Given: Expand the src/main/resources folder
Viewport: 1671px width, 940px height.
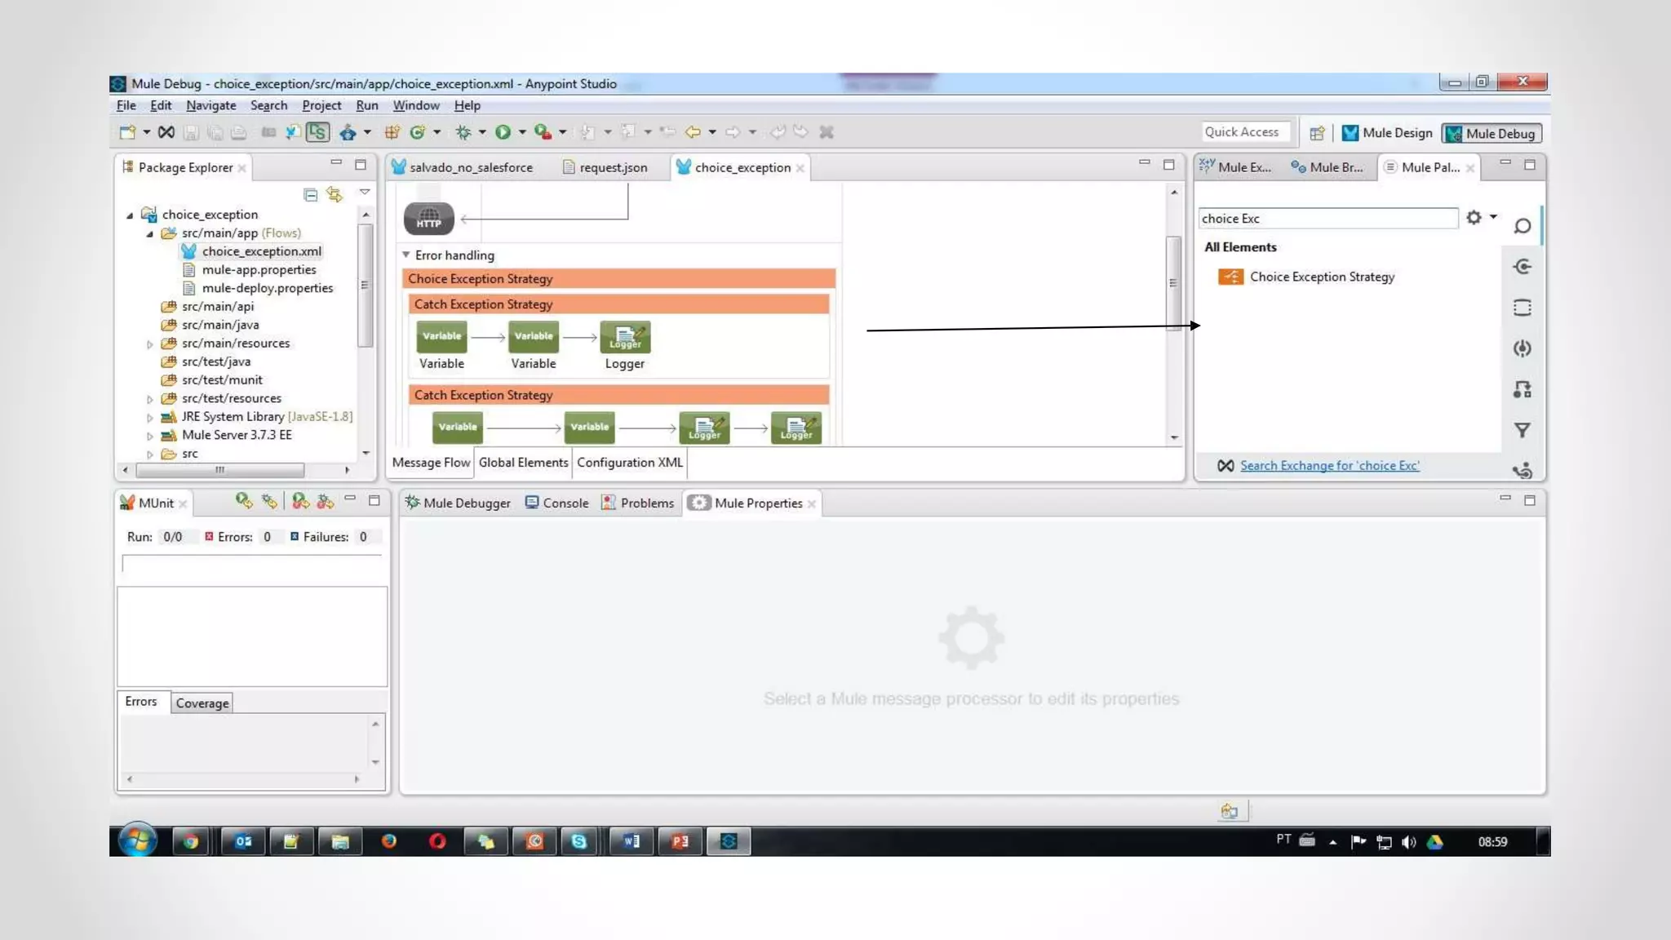Looking at the screenshot, I should 150,344.
